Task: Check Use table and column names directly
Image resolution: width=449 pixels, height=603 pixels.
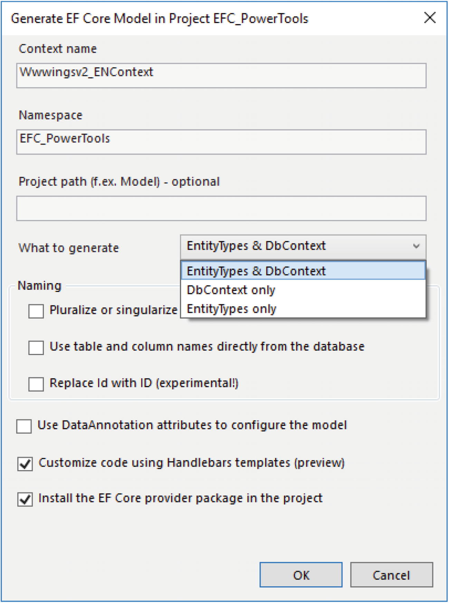Action: [x=36, y=348]
